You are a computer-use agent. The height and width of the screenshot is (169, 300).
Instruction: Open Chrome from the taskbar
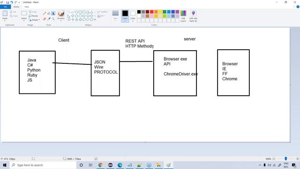tap(101, 165)
